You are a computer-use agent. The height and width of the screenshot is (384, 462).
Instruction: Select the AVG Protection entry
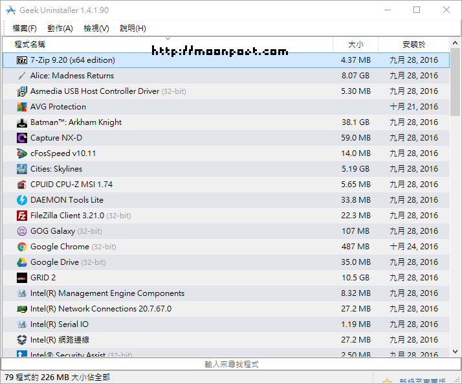226,107
